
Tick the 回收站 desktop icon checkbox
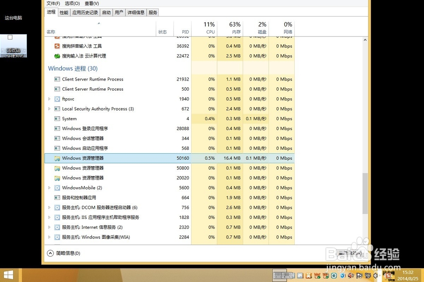pyautogui.click(x=10, y=37)
